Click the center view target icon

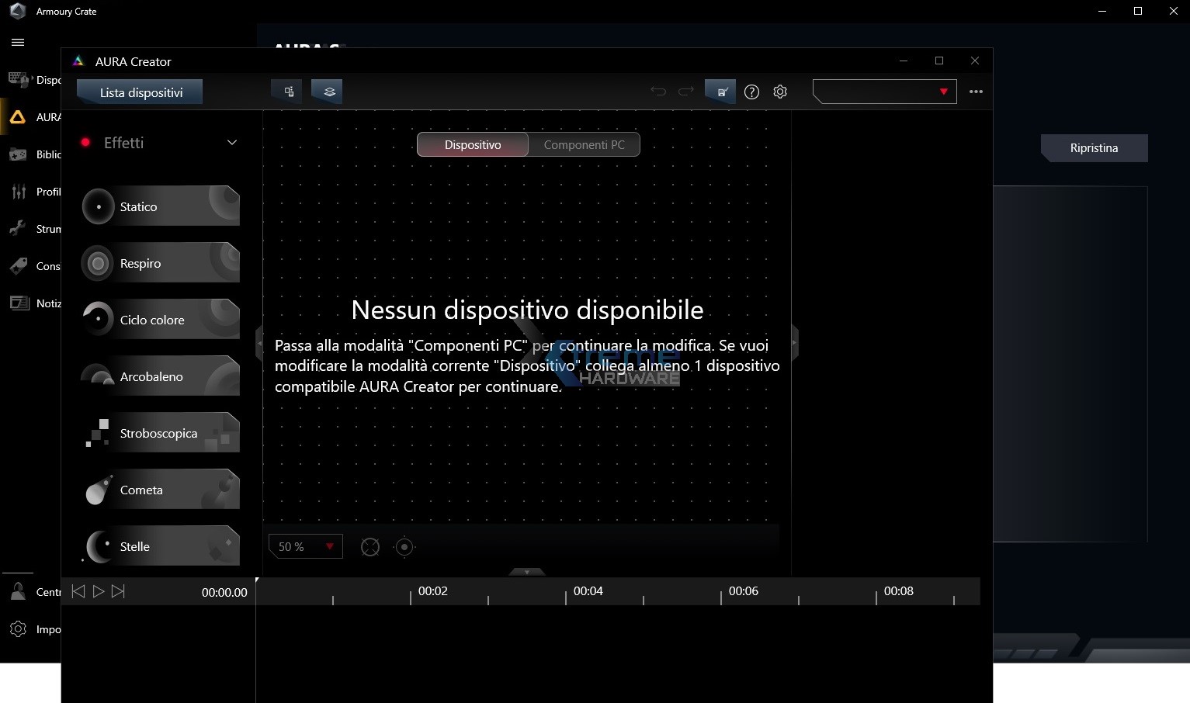click(x=404, y=547)
